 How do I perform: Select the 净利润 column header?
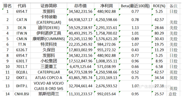click(x=106, y=6)
